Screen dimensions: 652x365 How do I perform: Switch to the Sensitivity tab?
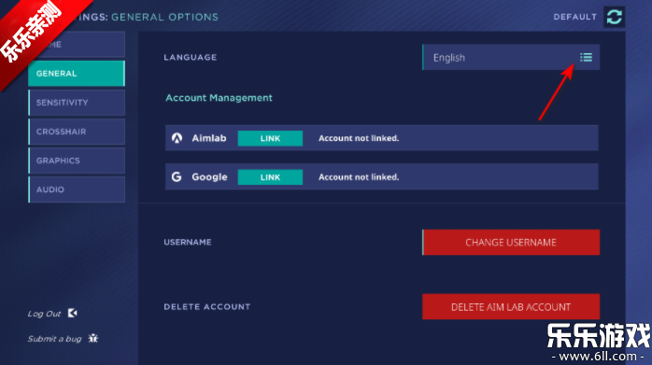click(77, 103)
